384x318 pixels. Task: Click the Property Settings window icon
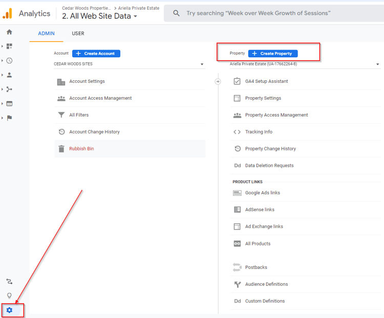(x=237, y=98)
